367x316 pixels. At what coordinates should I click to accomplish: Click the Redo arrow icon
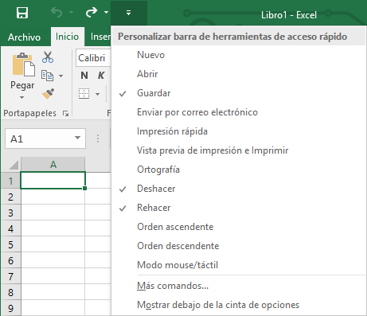(92, 13)
